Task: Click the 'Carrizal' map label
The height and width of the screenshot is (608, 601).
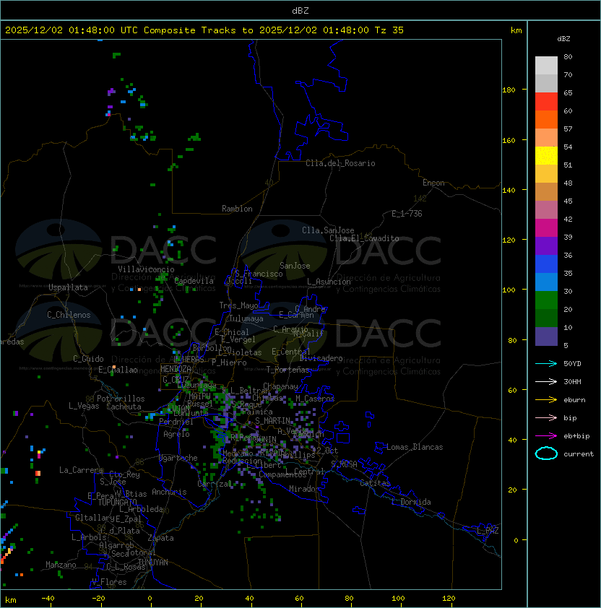Action: [215, 484]
